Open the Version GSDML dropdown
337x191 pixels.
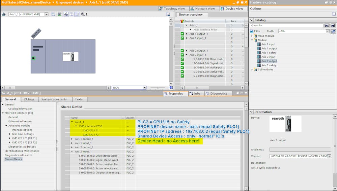pyautogui.click(x=330, y=156)
